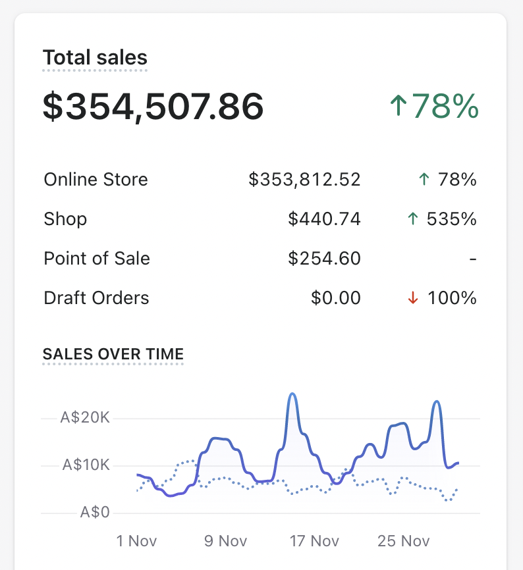Viewport: 523px width, 570px height.
Task: Click the tallest peak on the sales chart
Action: (x=292, y=395)
